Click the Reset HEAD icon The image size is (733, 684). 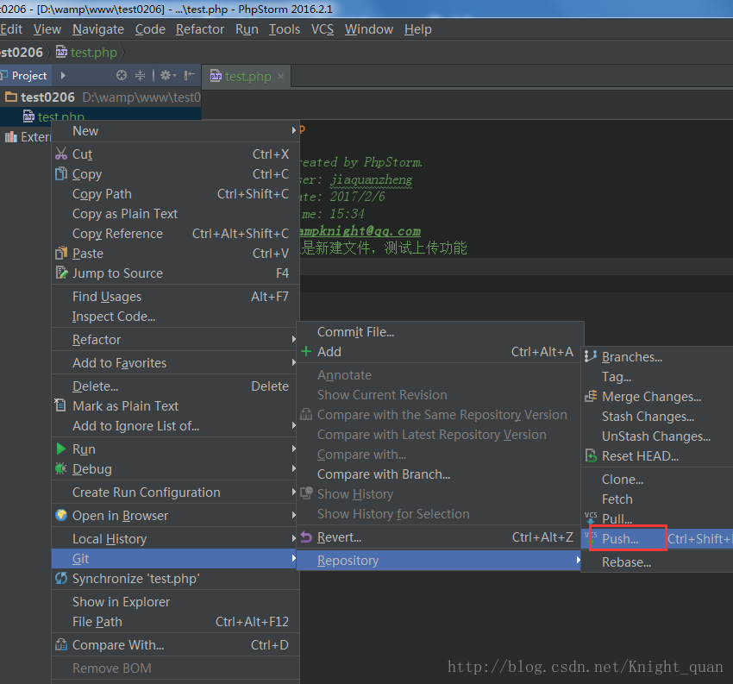coord(591,455)
